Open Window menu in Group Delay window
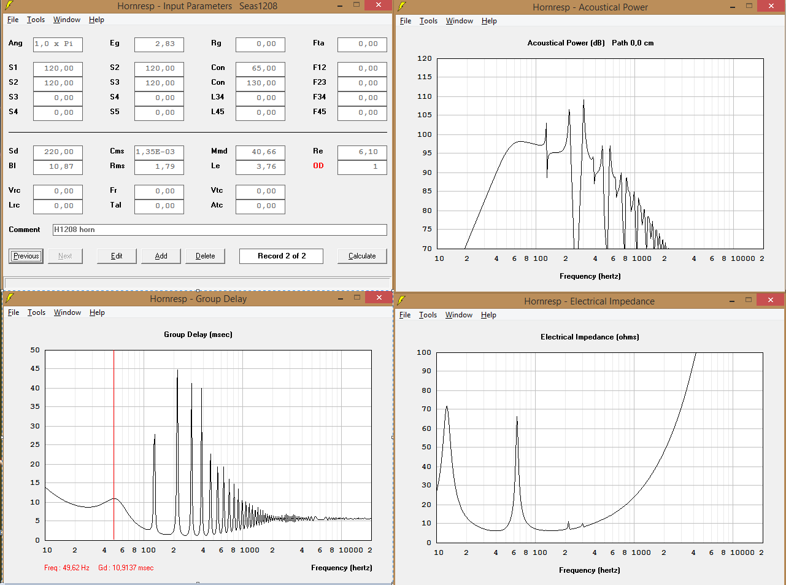The image size is (786, 585). tap(67, 312)
